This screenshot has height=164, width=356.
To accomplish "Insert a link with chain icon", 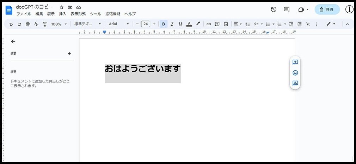I will 208,24.
